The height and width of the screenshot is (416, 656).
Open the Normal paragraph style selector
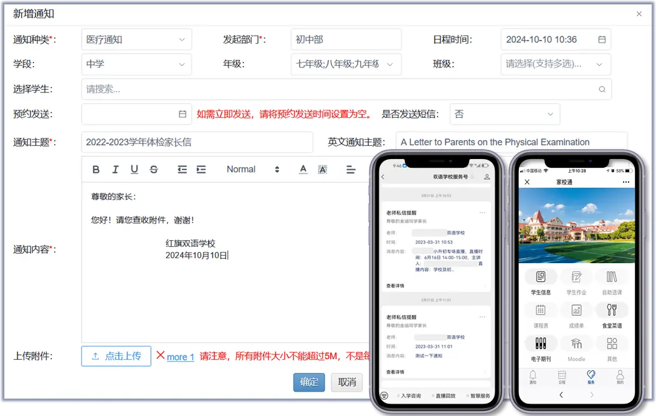click(x=253, y=170)
